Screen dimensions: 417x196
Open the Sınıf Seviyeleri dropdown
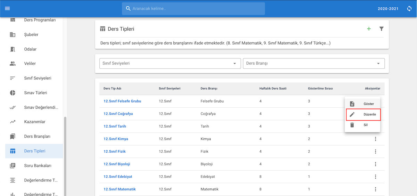170,64
